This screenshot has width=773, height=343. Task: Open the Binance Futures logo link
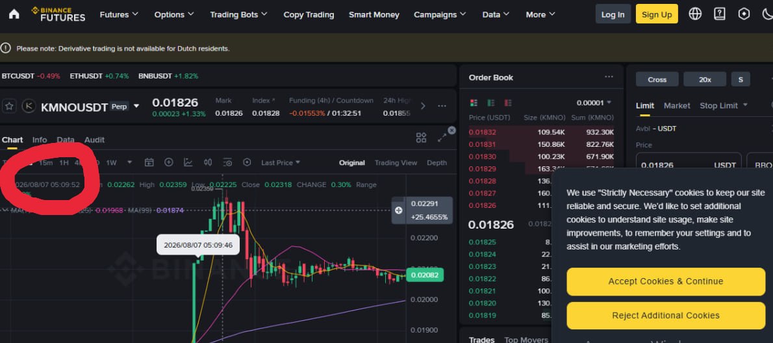[x=58, y=14]
